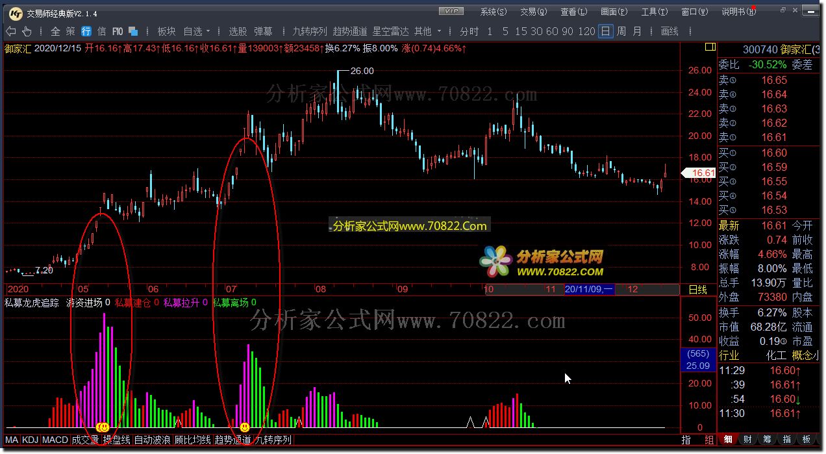Click the 板块 toolbar button

tap(166, 31)
